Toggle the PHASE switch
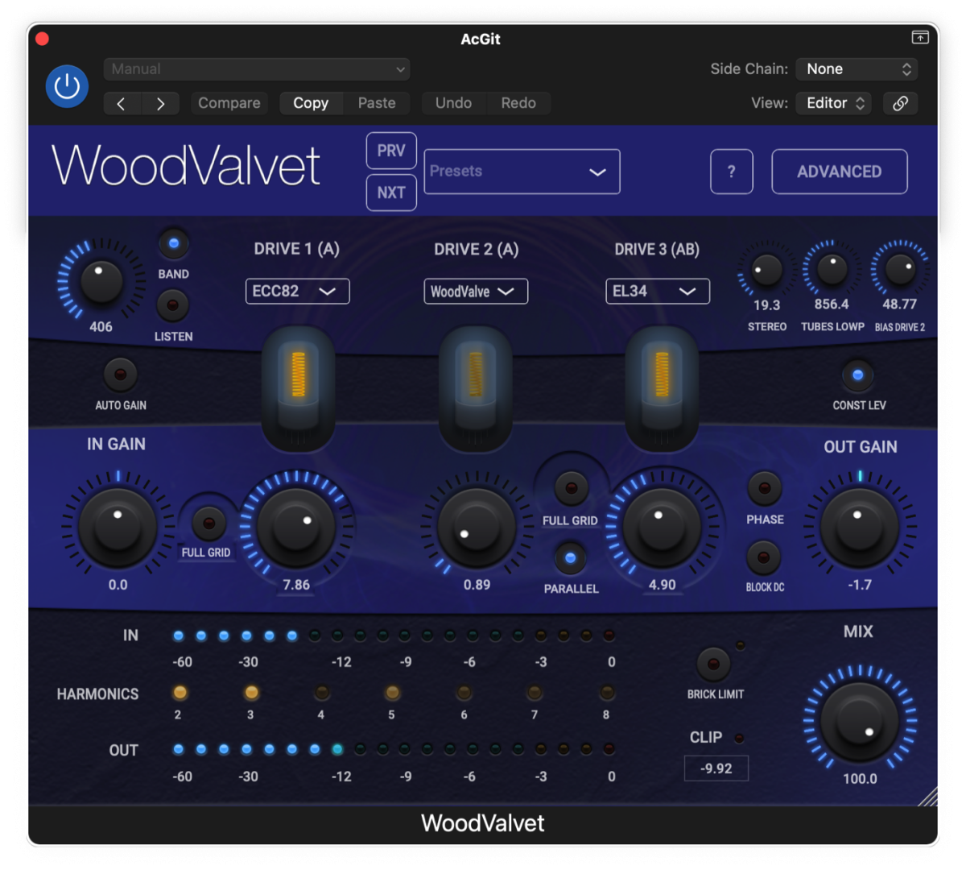This screenshot has width=966, height=878. click(764, 487)
